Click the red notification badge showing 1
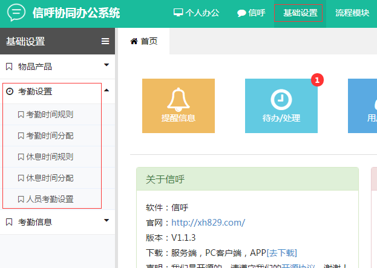This screenshot has width=377, height=268. point(318,80)
